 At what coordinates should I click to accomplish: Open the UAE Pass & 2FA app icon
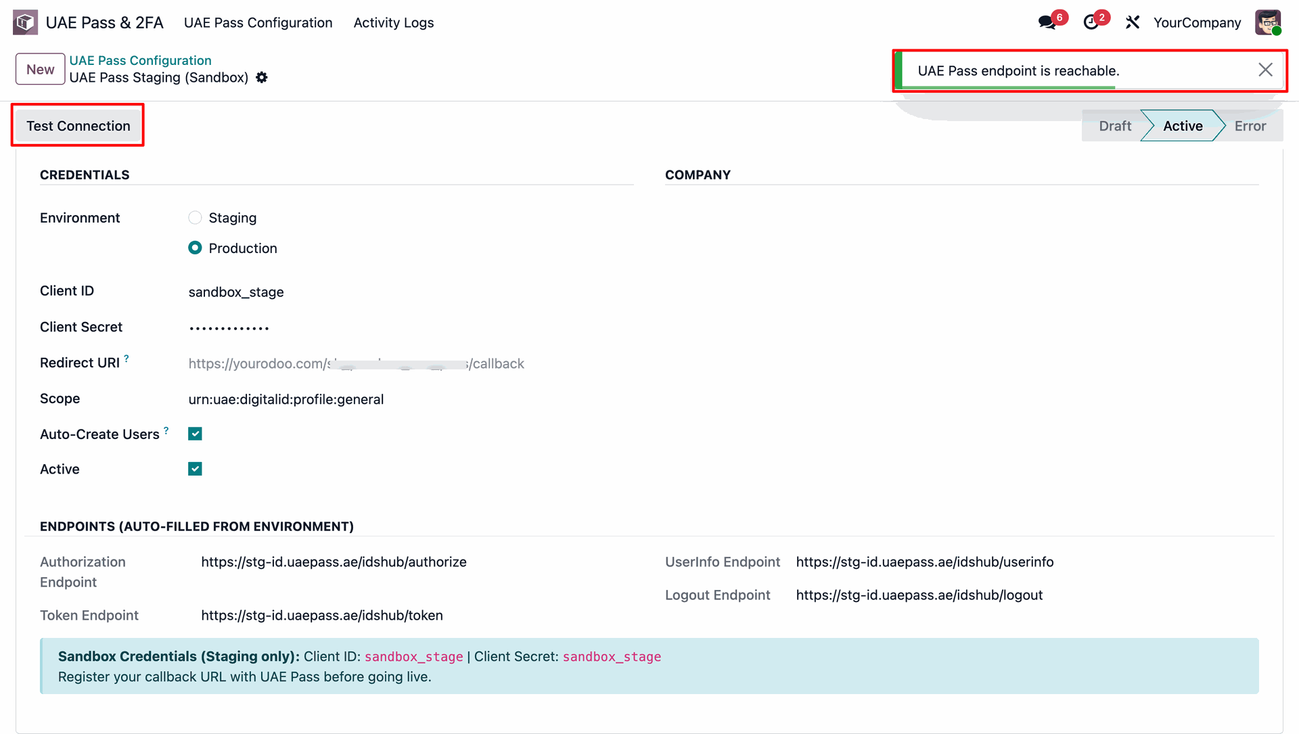click(25, 22)
